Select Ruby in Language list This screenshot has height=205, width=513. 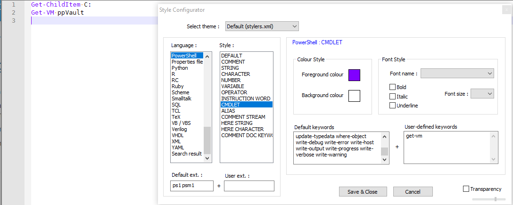click(x=187, y=86)
